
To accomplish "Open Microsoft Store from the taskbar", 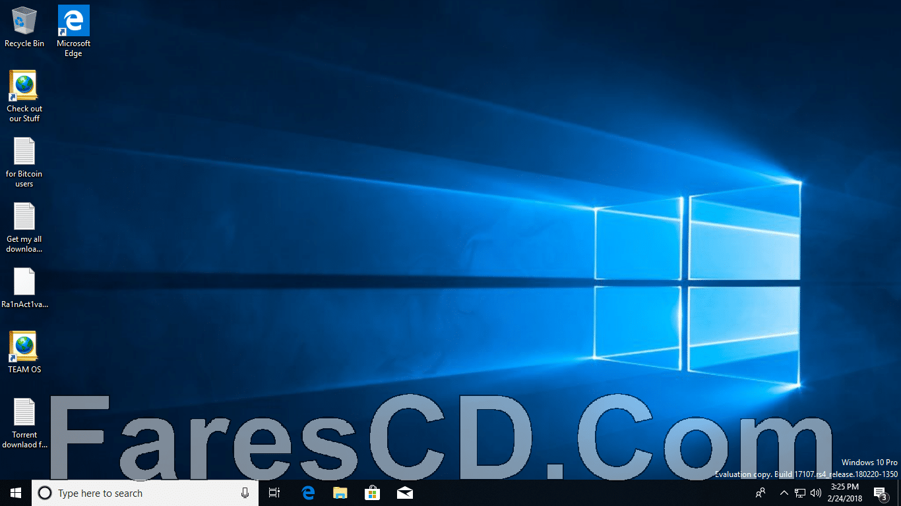I will 372,493.
